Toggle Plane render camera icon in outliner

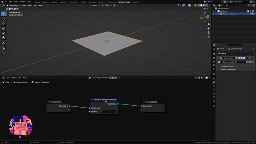tap(253, 14)
